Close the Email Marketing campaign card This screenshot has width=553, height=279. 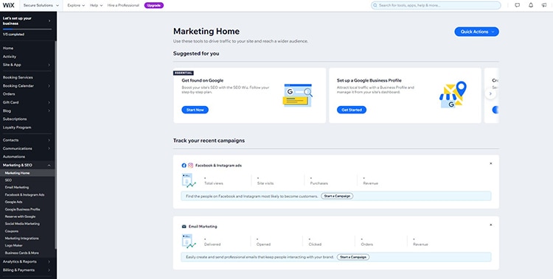point(491,225)
